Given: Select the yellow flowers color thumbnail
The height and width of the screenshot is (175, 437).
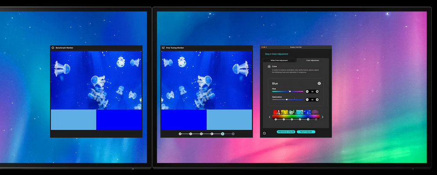Looking at the screenshot, I should 285,112.
